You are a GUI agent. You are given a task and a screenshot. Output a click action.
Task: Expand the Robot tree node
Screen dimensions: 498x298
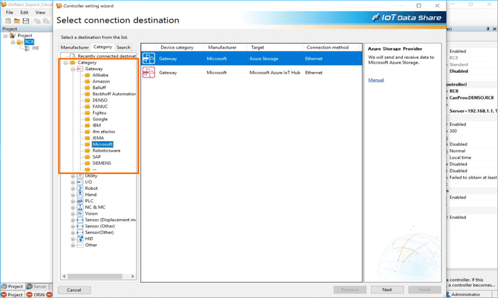(73, 189)
